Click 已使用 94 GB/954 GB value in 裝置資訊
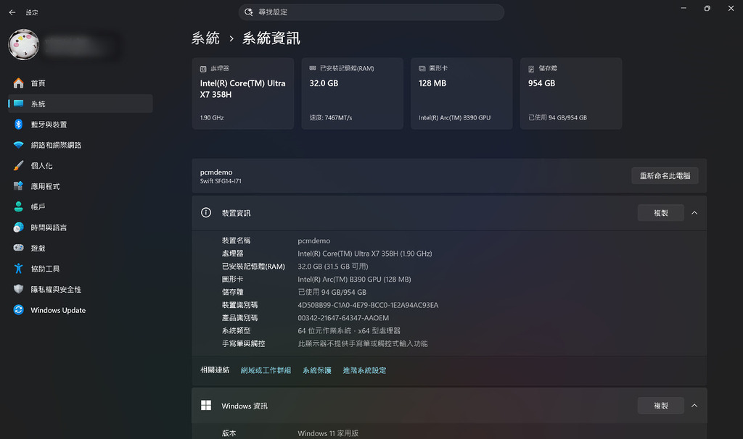Image resolution: width=743 pixels, height=439 pixels. pyautogui.click(x=332, y=293)
